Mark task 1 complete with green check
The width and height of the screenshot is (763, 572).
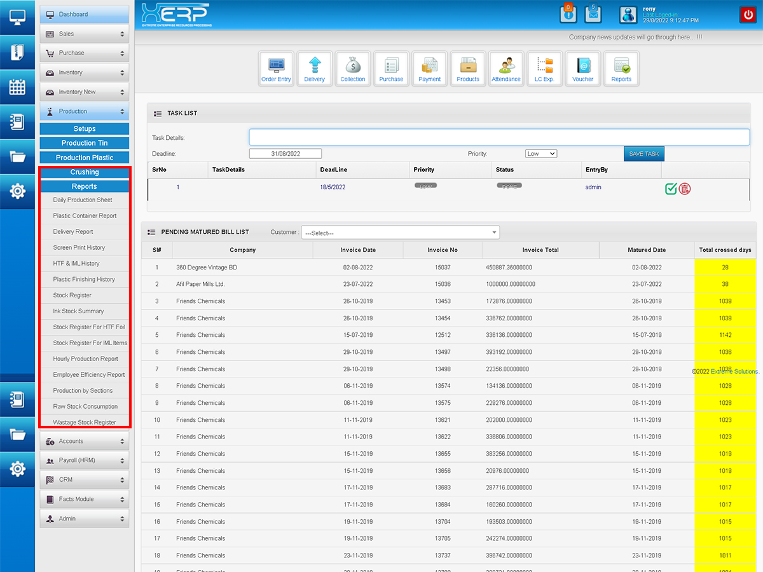click(x=671, y=188)
